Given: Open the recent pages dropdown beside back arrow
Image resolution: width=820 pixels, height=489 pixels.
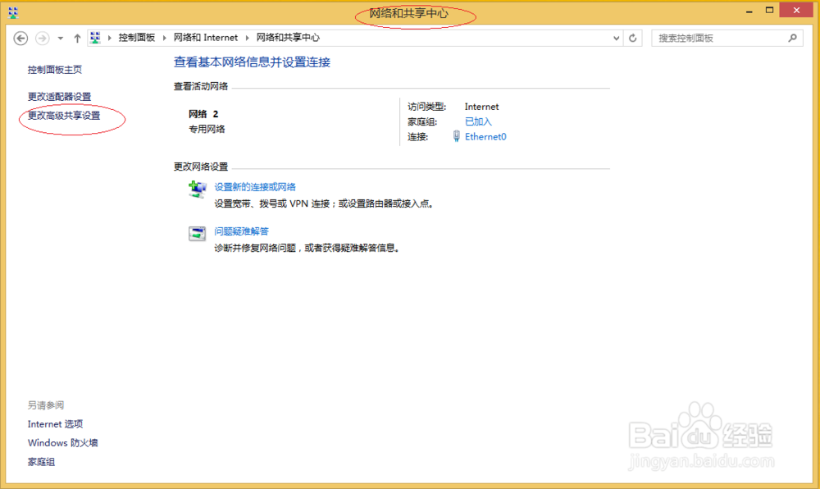Looking at the screenshot, I should pos(59,38).
